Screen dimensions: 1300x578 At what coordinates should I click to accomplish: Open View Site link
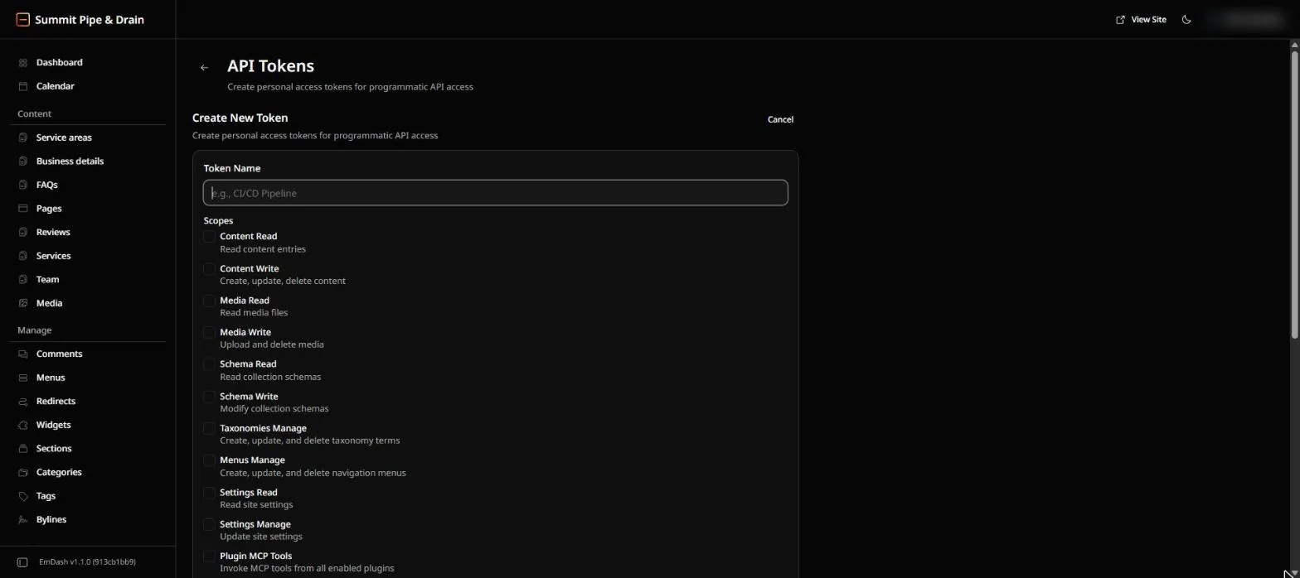(x=1141, y=20)
